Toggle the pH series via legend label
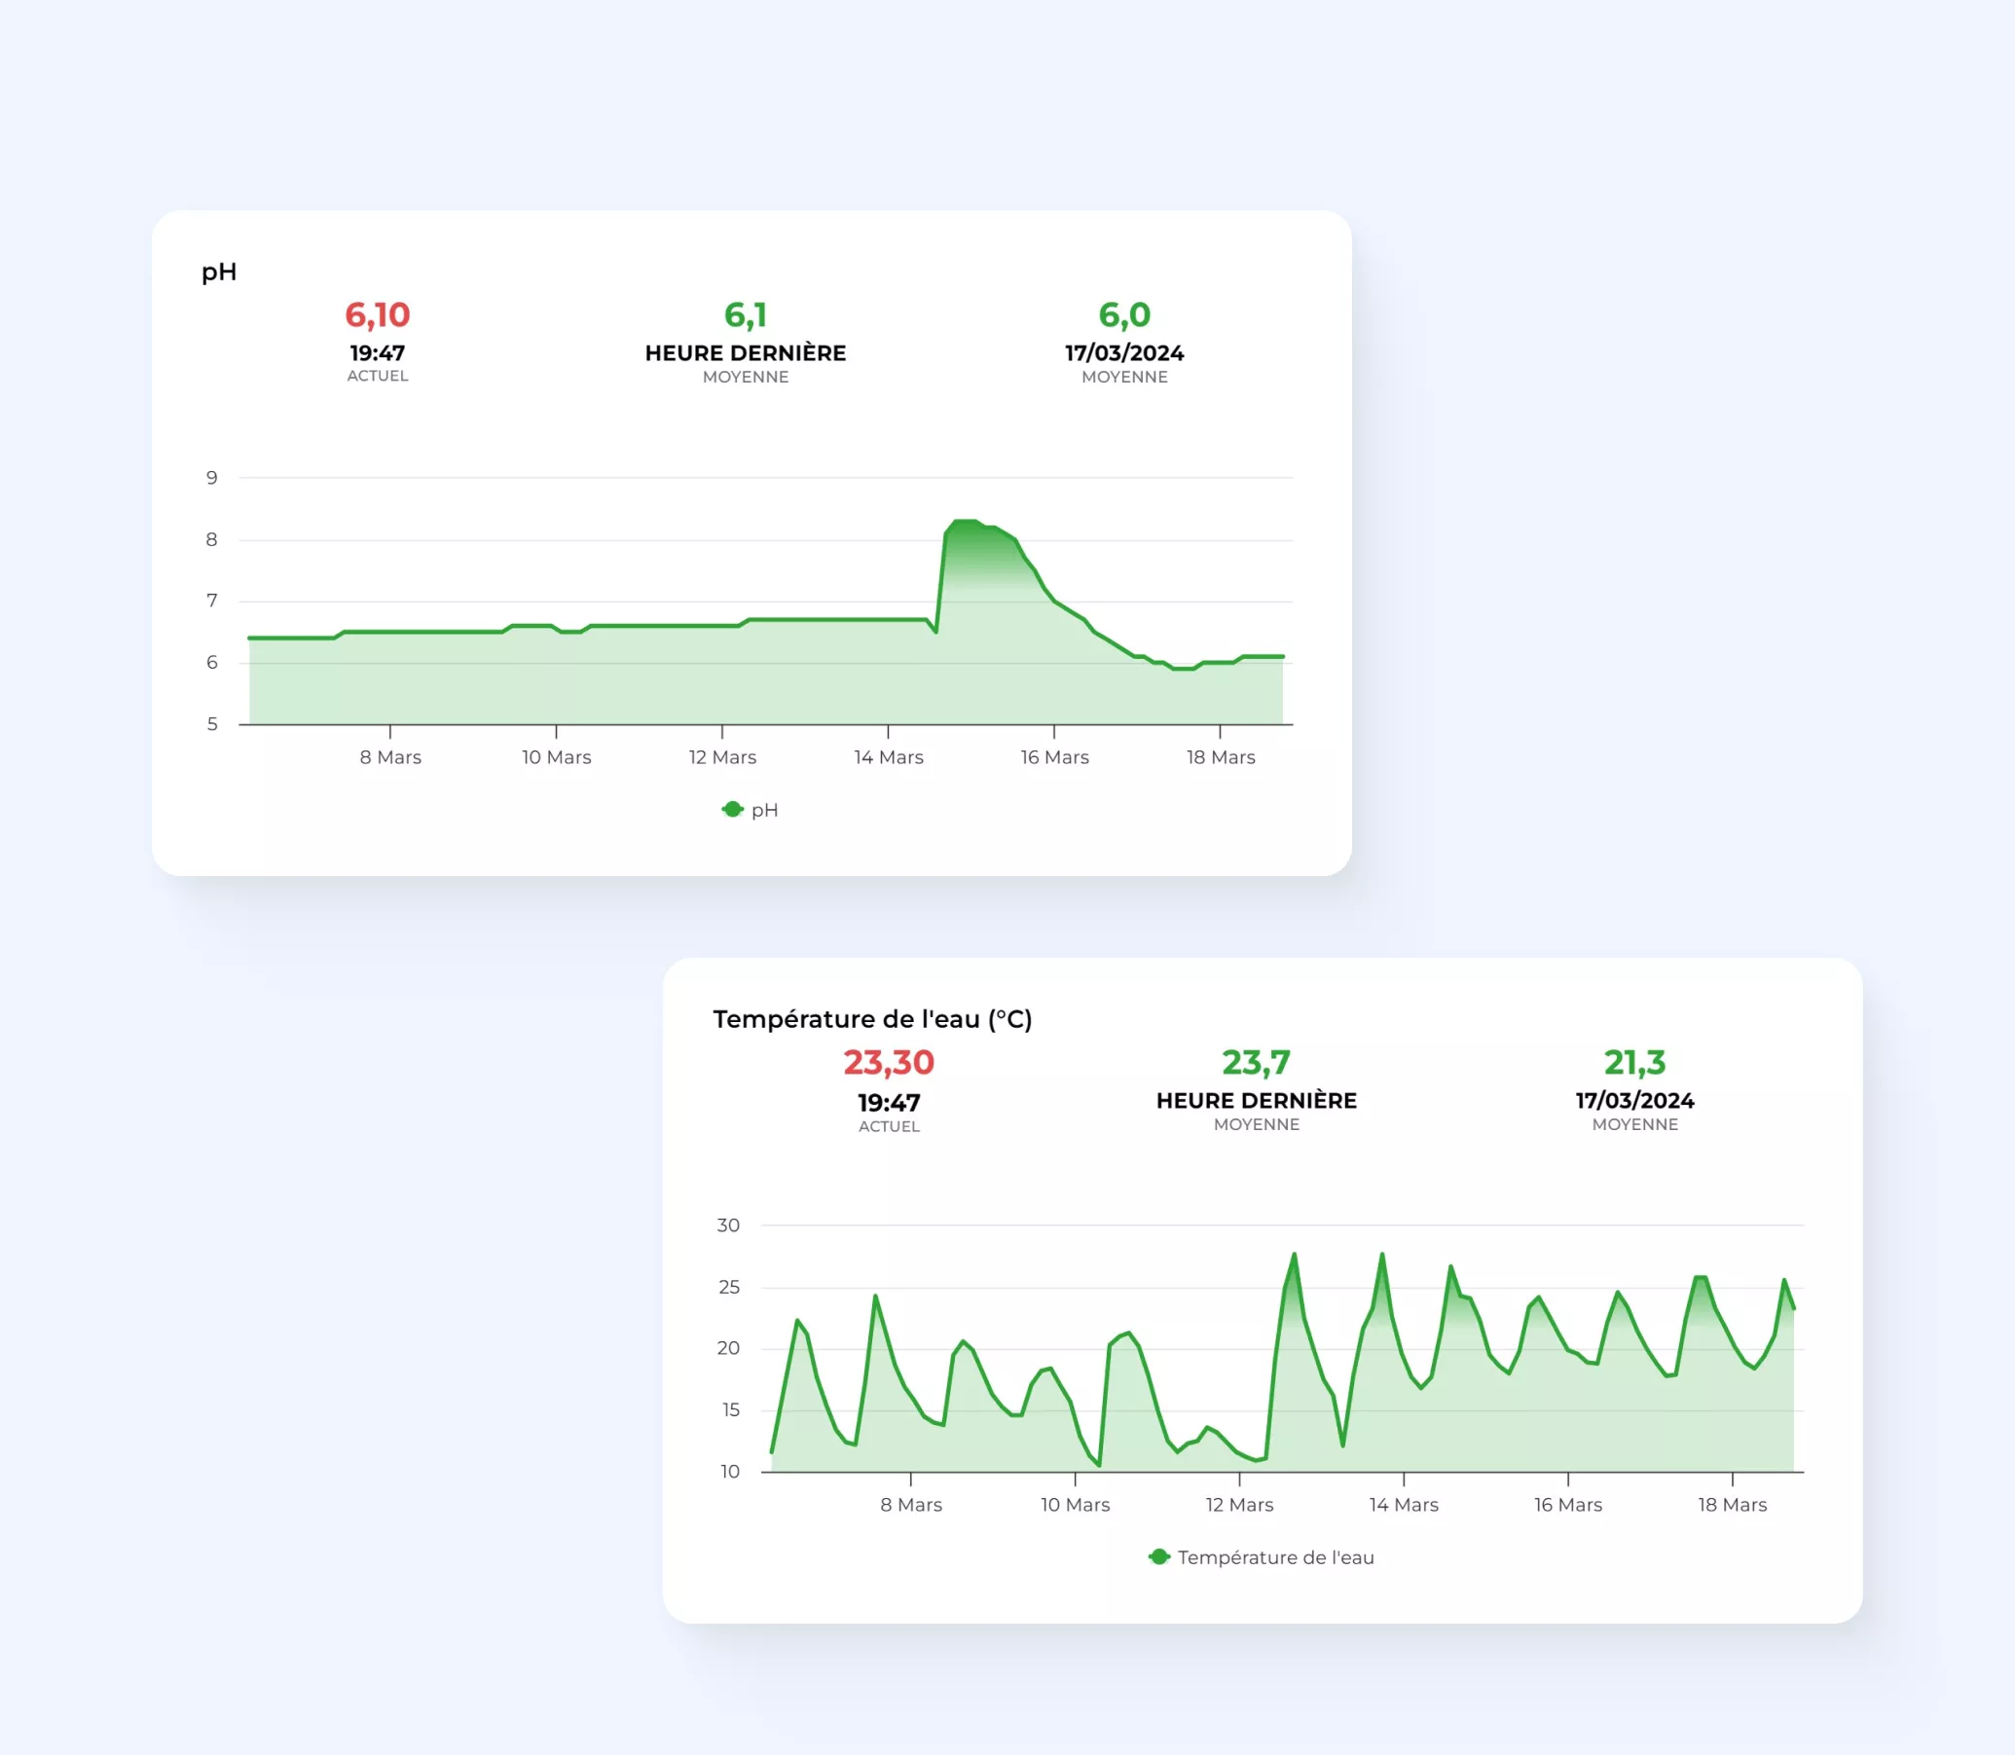2015x1755 pixels. pyautogui.click(x=764, y=810)
